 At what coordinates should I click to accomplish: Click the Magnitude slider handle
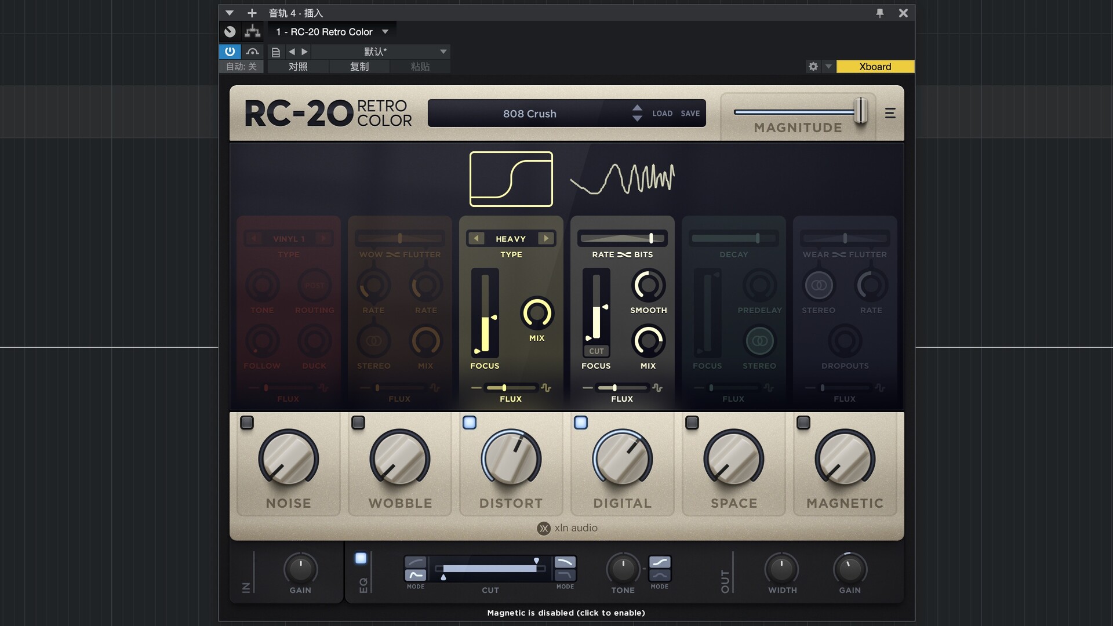(860, 111)
